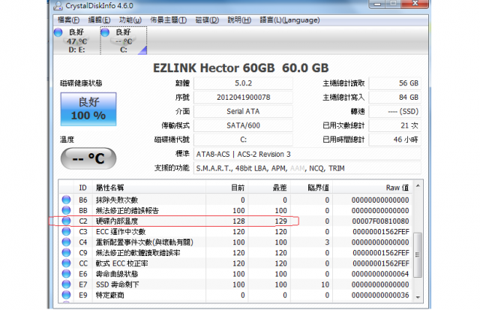Click the 良好 100 % health status button
This screenshot has height=310, width=480.
[x=88, y=109]
